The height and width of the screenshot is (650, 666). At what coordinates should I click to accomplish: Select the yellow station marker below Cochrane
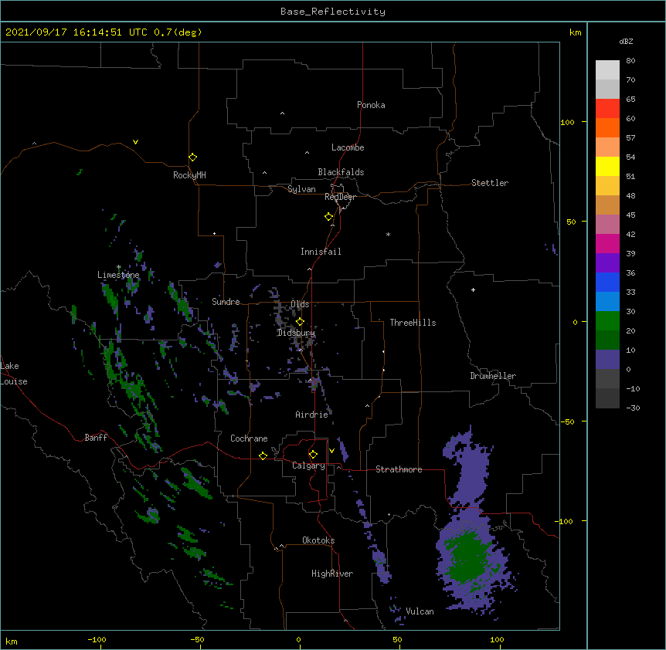click(x=263, y=455)
